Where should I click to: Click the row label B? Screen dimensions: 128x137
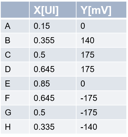point(7,40)
